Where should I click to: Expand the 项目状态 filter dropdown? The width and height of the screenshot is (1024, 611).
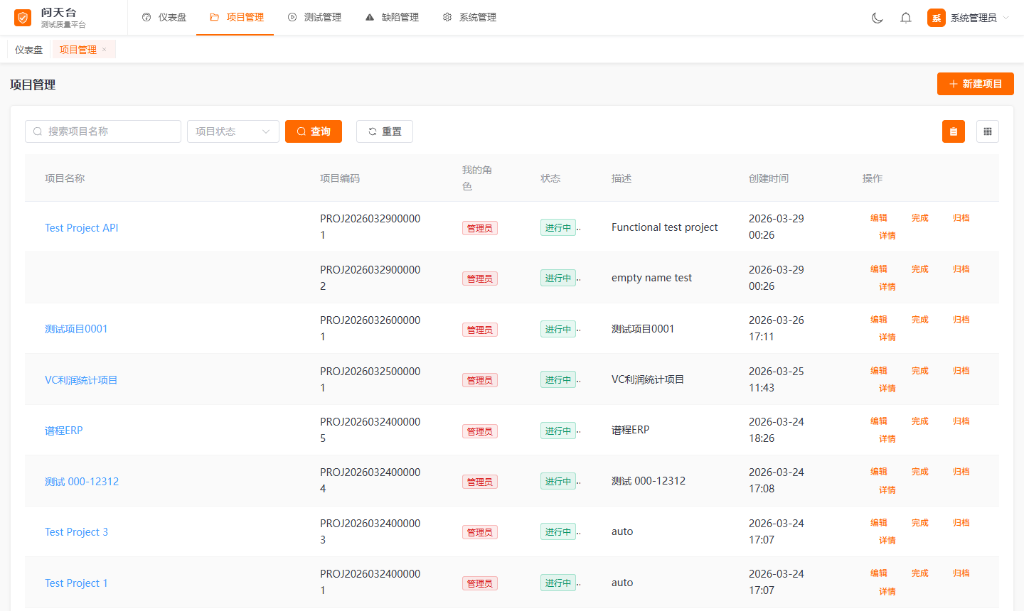[233, 131]
